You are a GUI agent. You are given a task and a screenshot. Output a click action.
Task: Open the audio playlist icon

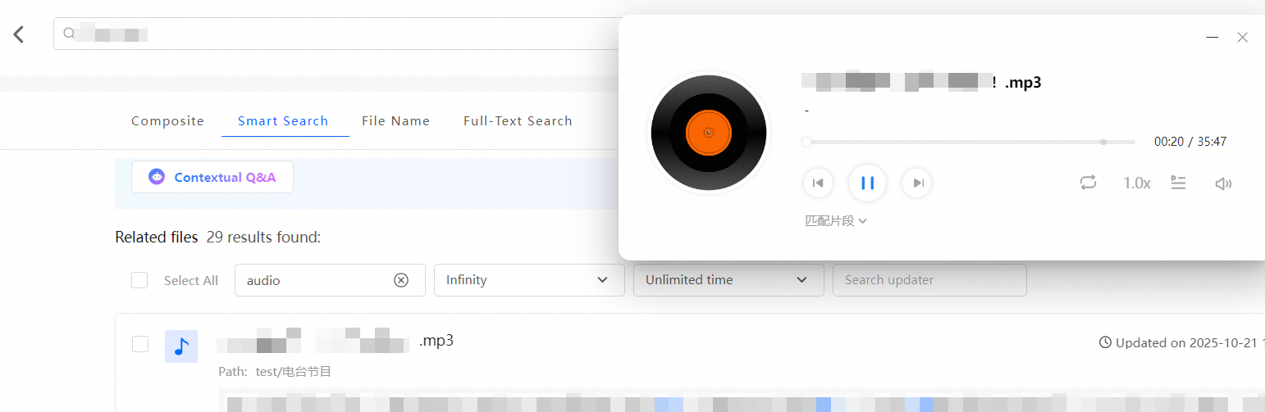[1178, 183]
